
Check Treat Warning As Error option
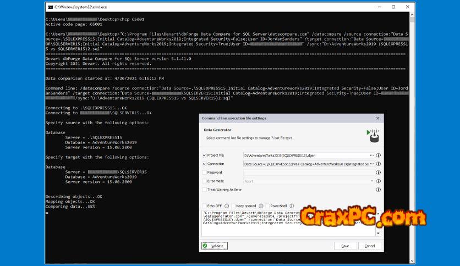pyautogui.click(x=204, y=190)
